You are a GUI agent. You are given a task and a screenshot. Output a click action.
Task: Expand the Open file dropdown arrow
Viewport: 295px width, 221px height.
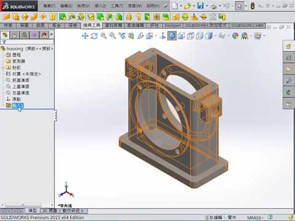(x=194, y=6)
